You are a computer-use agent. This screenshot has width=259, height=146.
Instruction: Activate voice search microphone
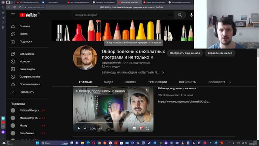(191, 15)
